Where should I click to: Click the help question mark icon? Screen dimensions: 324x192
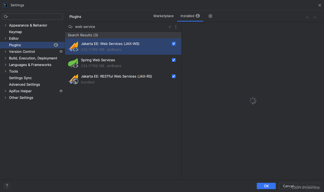pyautogui.click(x=7, y=186)
